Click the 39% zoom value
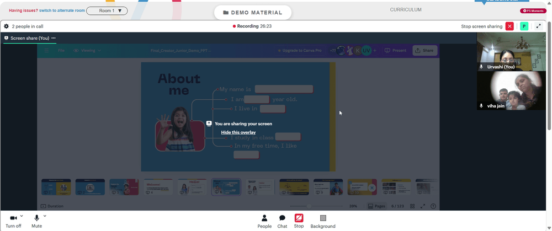This screenshot has height=231, width=552. [x=353, y=206]
